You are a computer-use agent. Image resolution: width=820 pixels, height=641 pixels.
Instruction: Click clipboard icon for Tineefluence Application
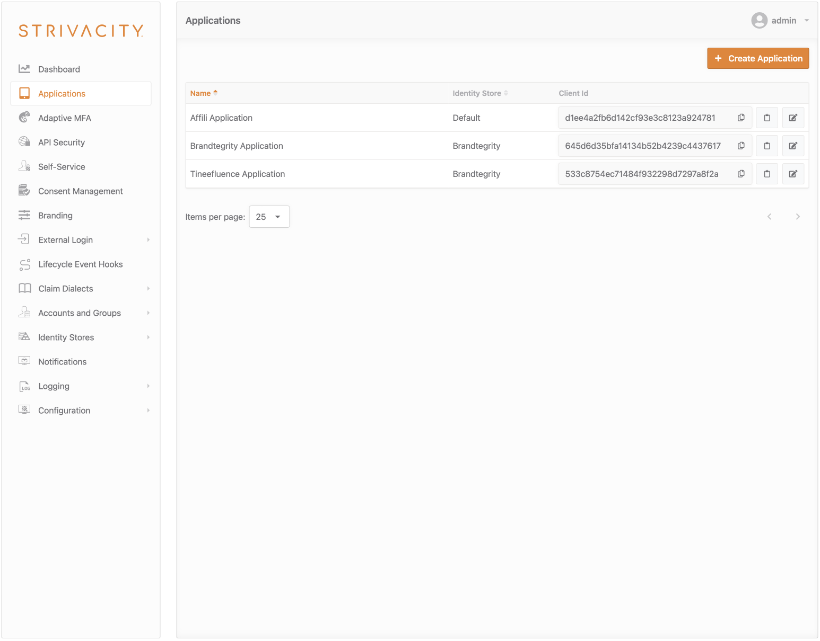point(767,174)
